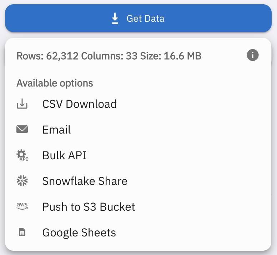The height and width of the screenshot is (255, 277).
Task: Click the Get Data label text
Action: click(x=146, y=19)
